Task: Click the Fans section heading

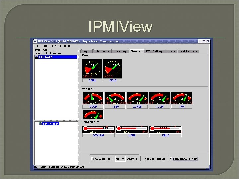Action: coord(85,55)
